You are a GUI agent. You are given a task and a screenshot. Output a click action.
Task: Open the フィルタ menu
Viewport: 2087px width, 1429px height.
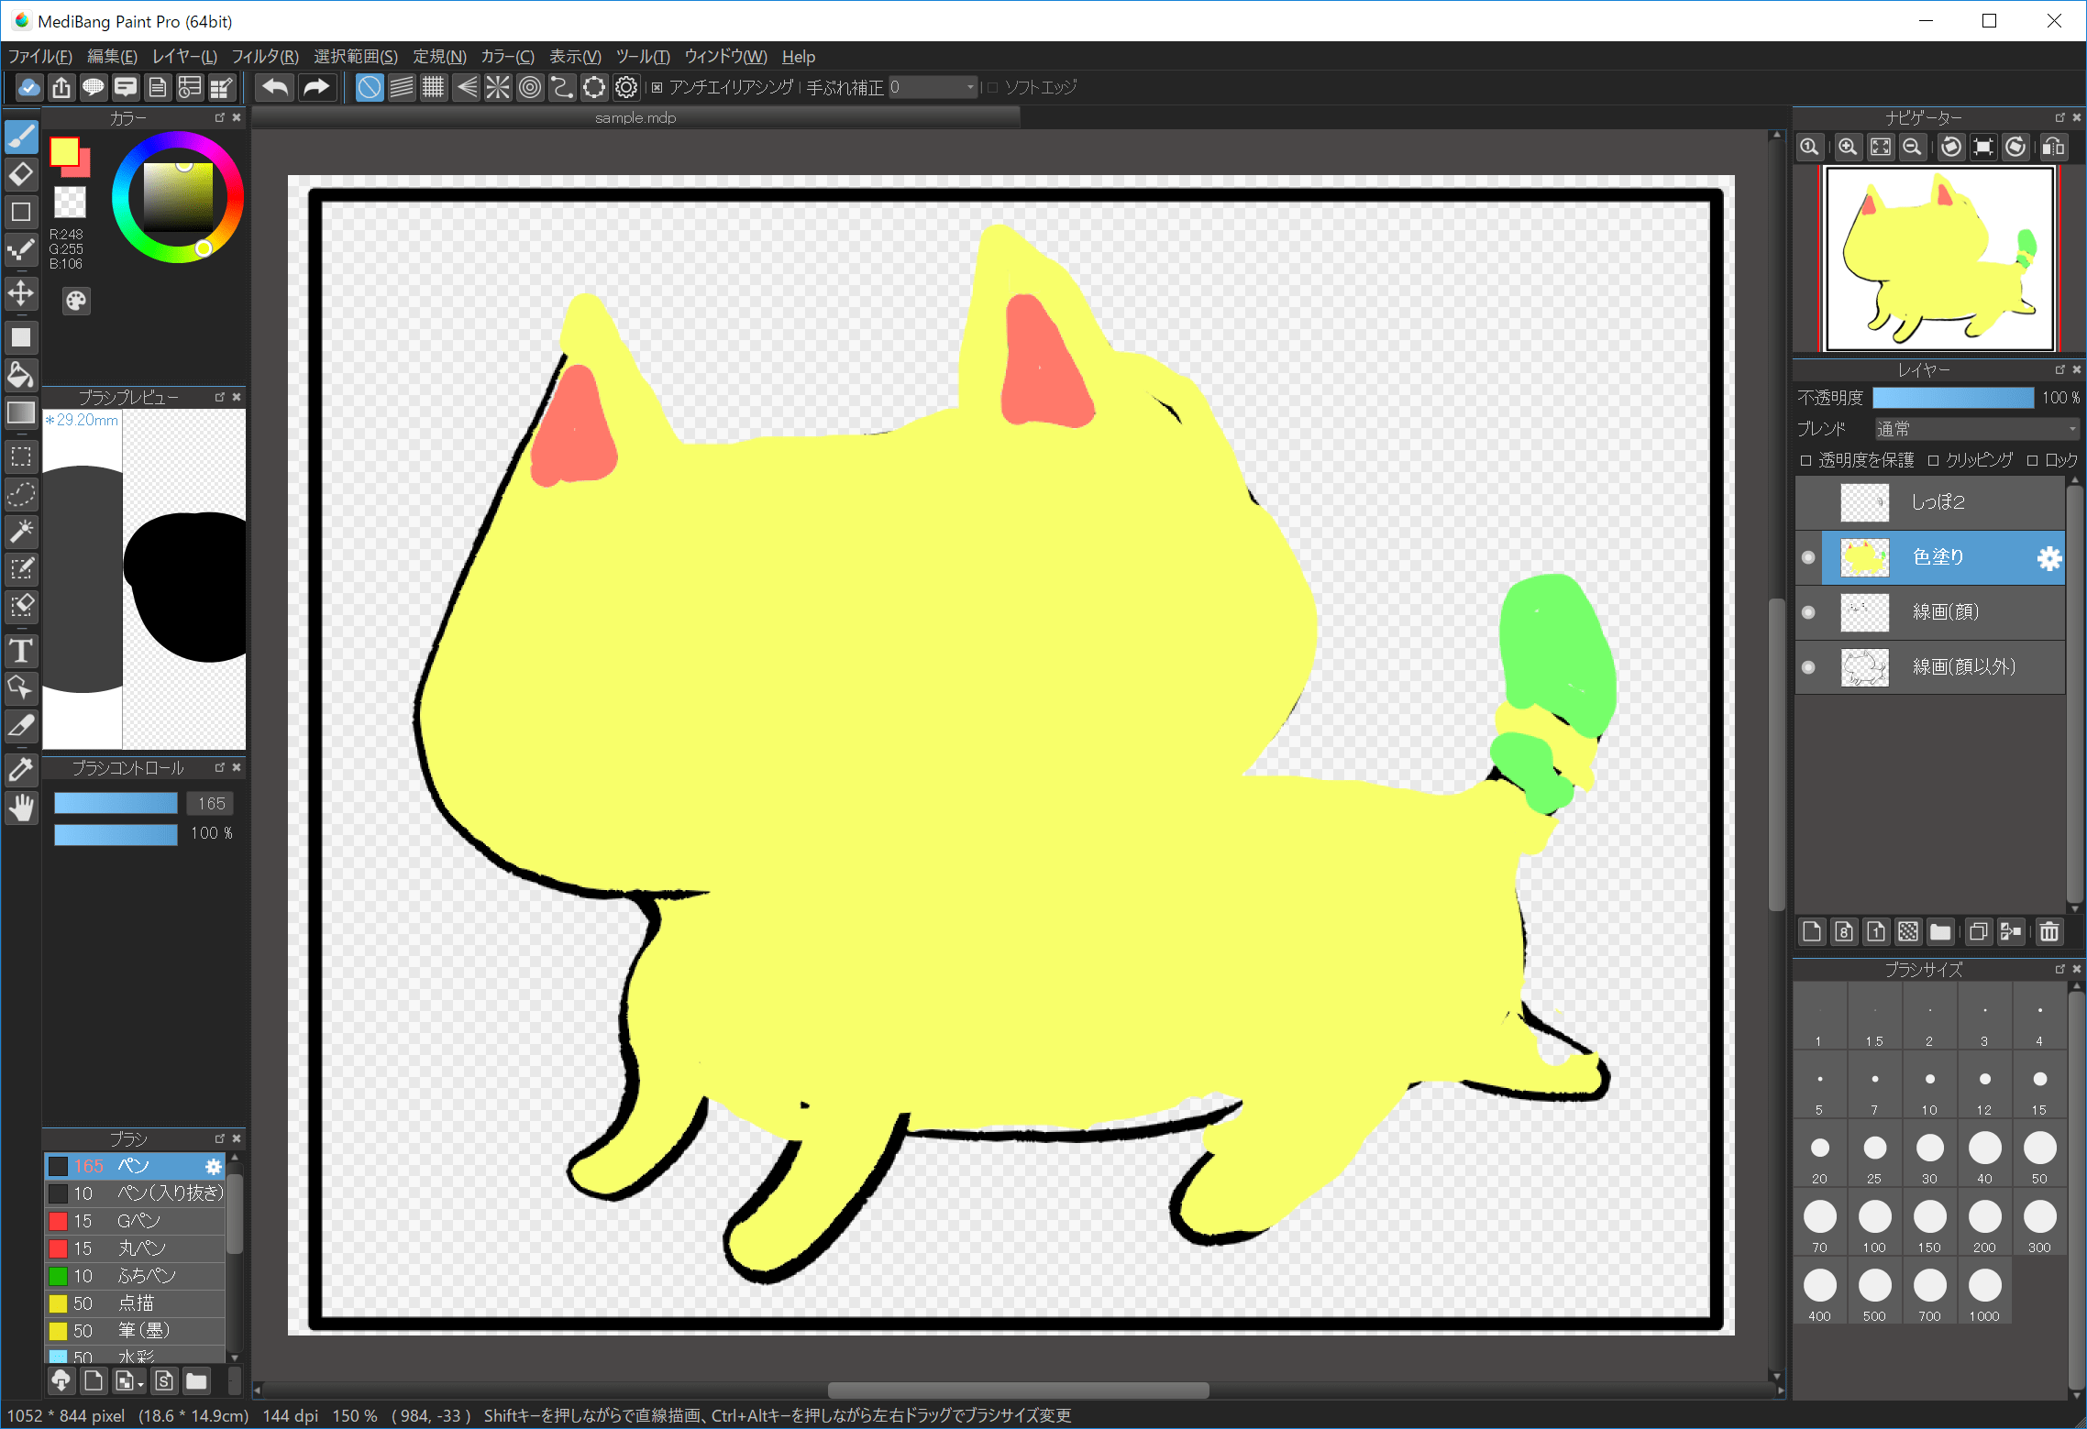(x=264, y=56)
